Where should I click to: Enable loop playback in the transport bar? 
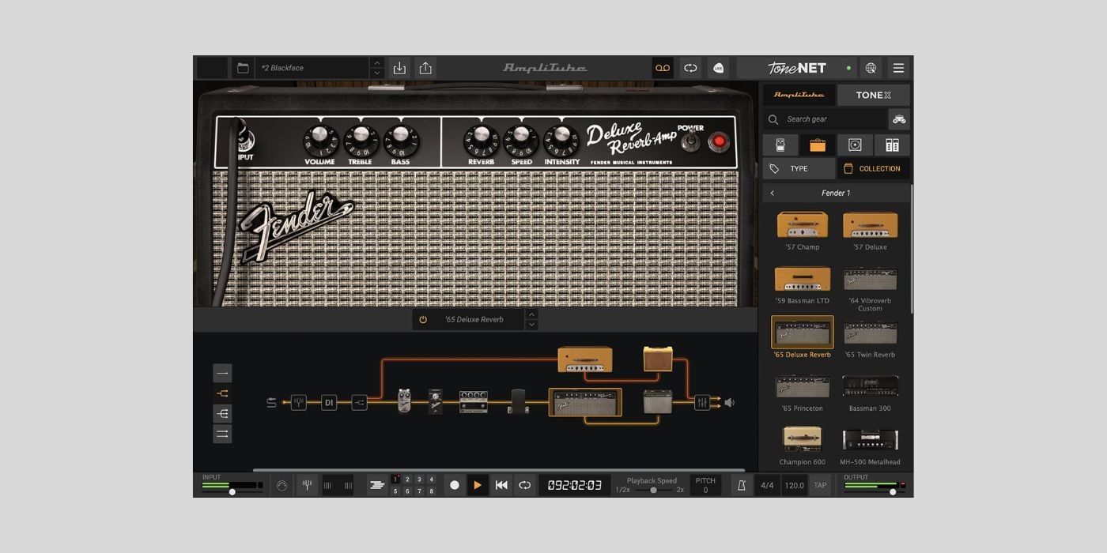point(525,484)
